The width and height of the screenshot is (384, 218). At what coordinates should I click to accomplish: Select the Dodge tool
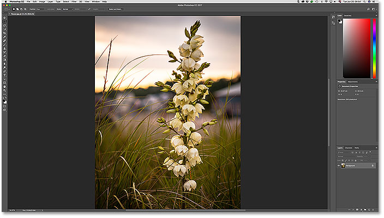(4, 68)
